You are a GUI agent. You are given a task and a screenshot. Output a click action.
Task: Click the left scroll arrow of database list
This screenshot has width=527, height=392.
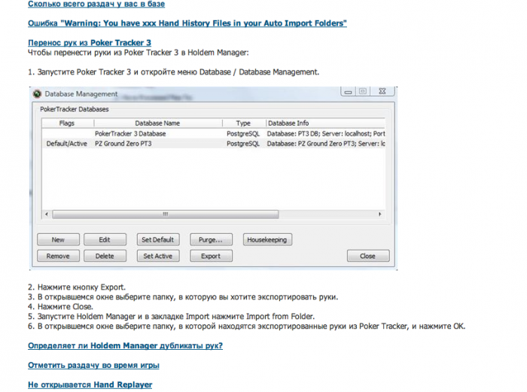point(47,214)
